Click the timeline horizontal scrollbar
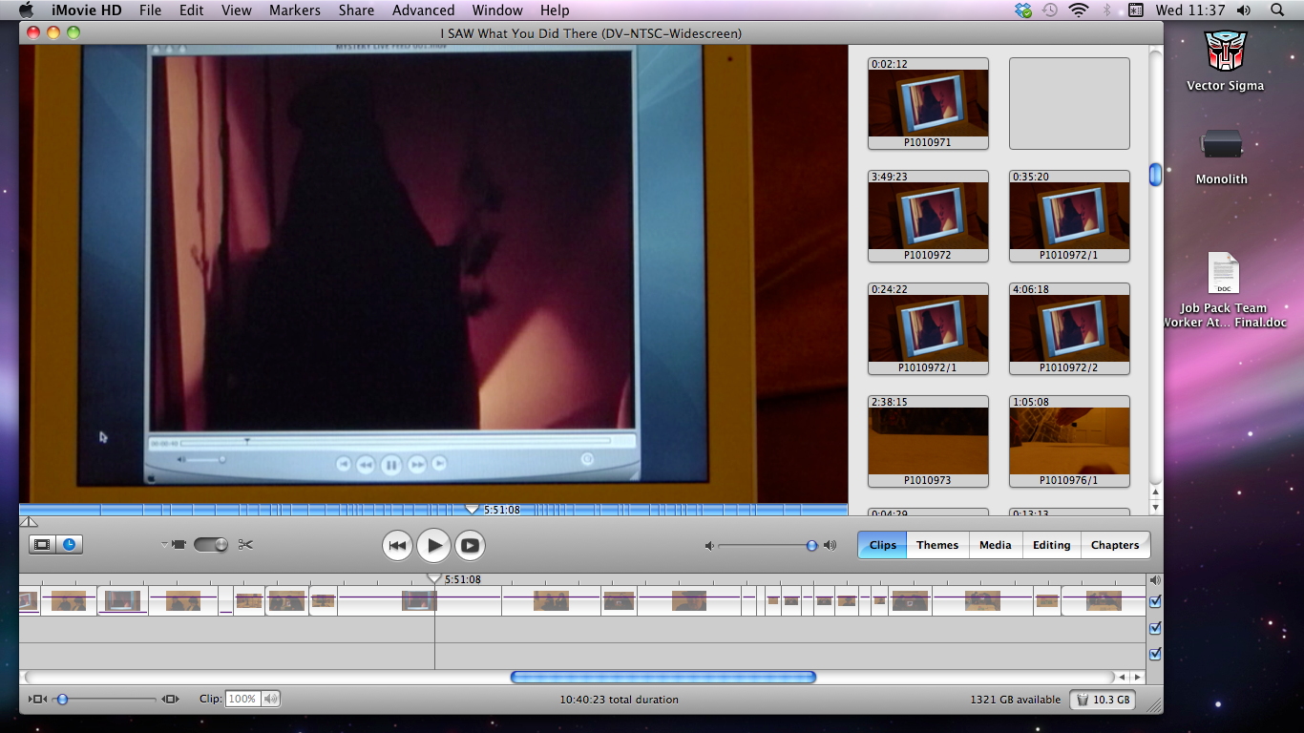Image resolution: width=1304 pixels, height=733 pixels. click(663, 677)
